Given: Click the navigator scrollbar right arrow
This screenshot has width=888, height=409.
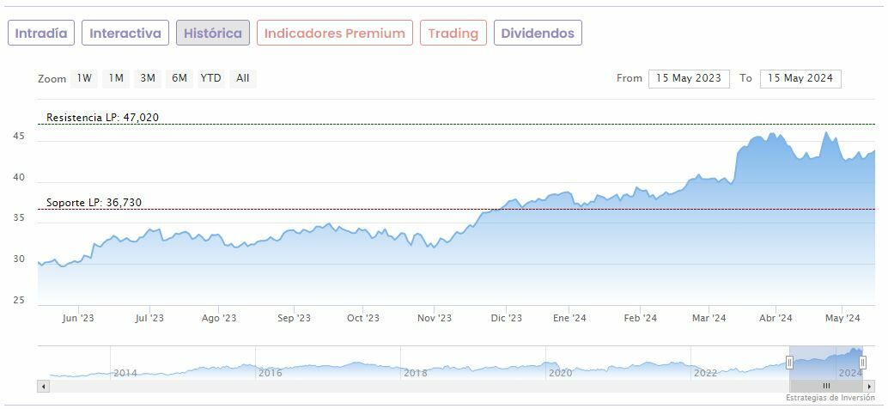Looking at the screenshot, I should pos(871,387).
